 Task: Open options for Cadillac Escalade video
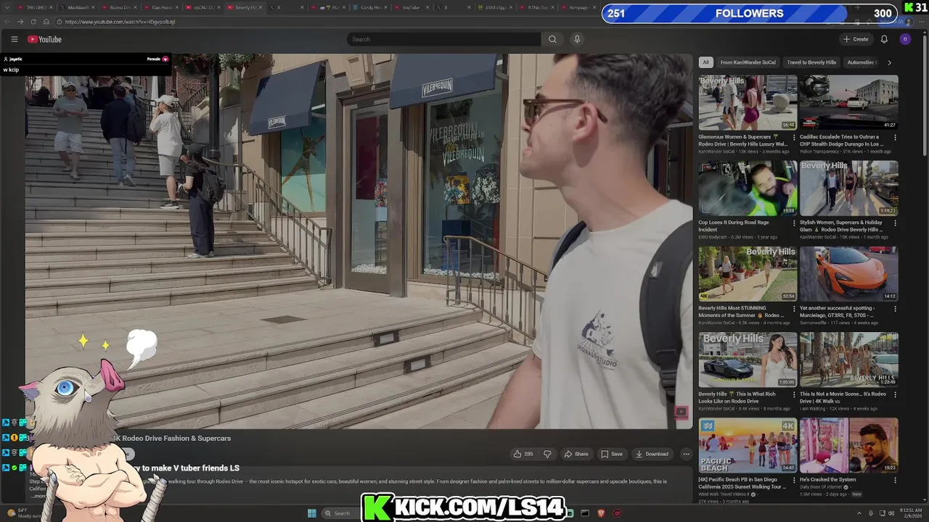[x=895, y=137]
